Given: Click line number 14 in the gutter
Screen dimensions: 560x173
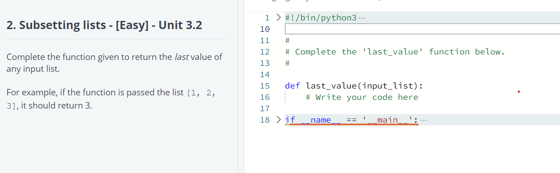Looking at the screenshot, I should click(x=265, y=74).
